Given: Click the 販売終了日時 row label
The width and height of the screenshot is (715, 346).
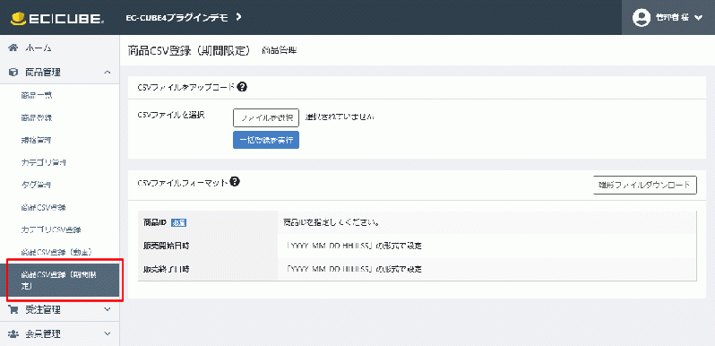Looking at the screenshot, I should [166, 269].
